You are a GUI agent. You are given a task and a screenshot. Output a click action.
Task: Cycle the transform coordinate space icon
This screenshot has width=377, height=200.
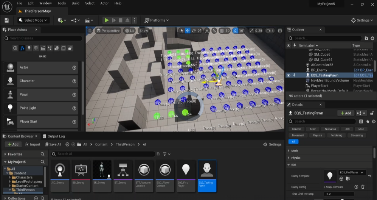[x=207, y=31]
